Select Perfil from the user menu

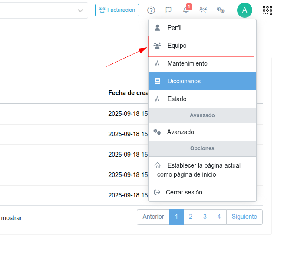point(174,28)
